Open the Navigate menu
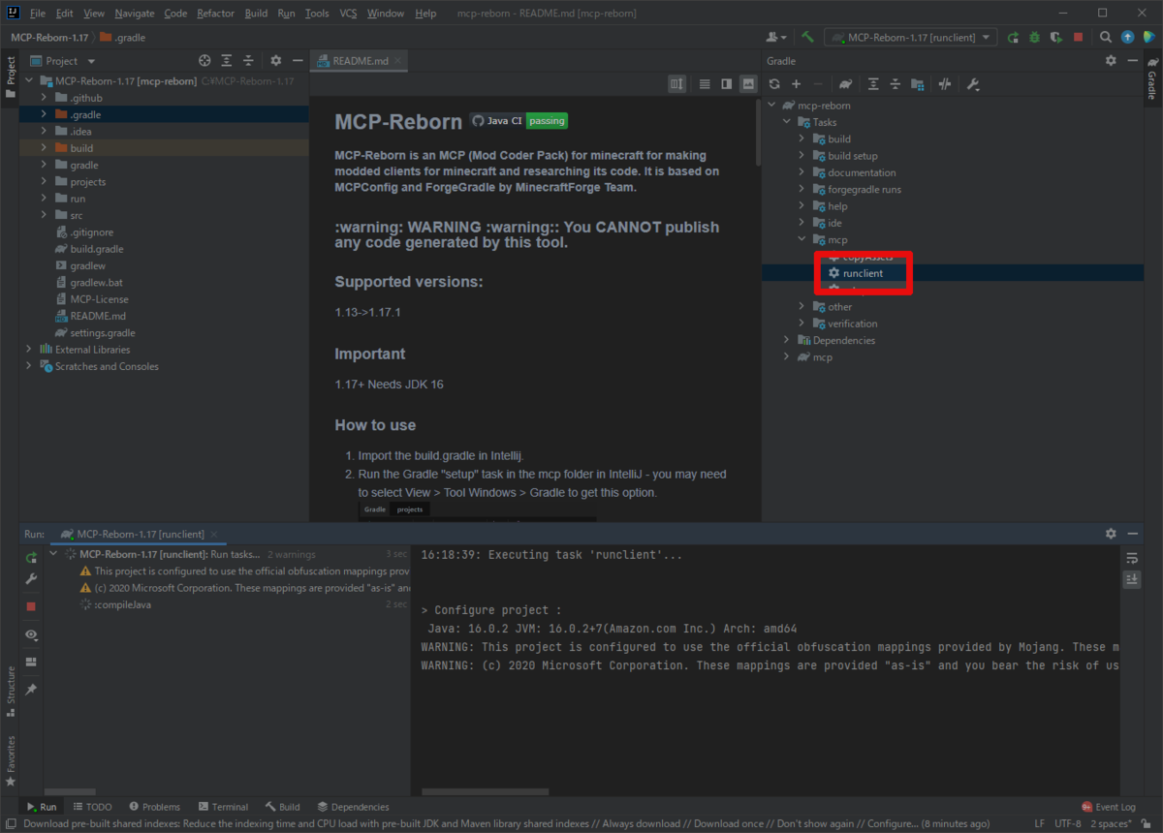The image size is (1163, 833). [x=134, y=14]
